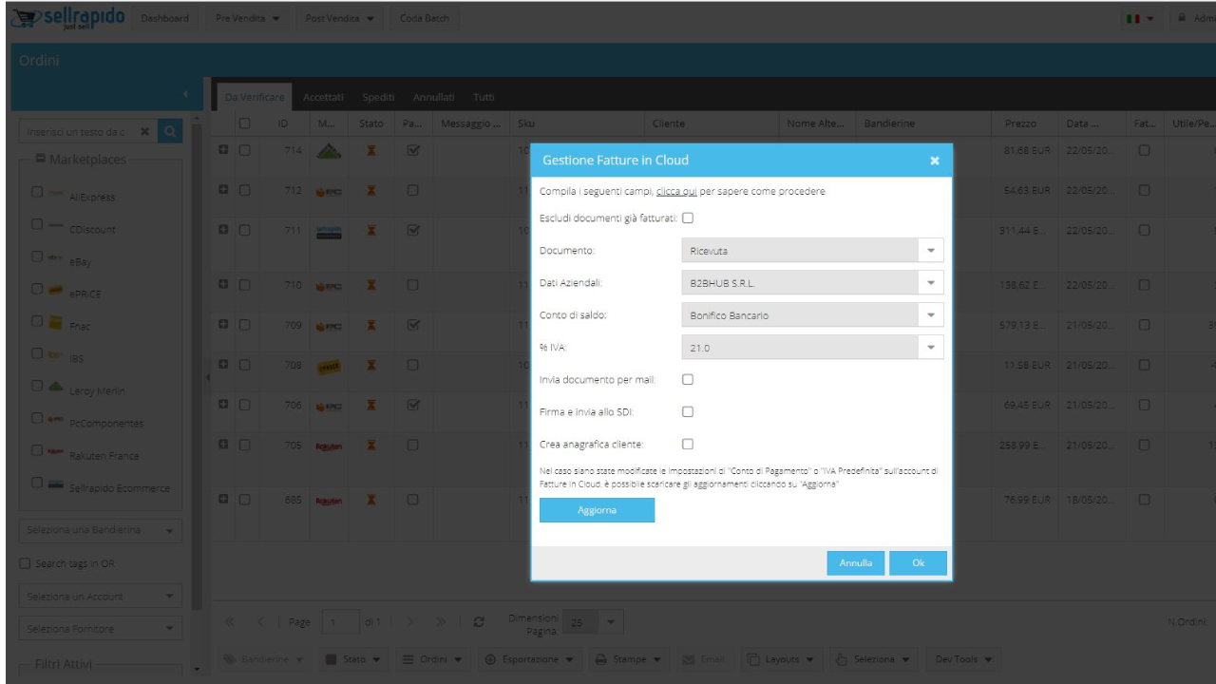Open the Seleziona una Bandierina dropdown
The width and height of the screenshot is (1216, 684).
pos(100,529)
